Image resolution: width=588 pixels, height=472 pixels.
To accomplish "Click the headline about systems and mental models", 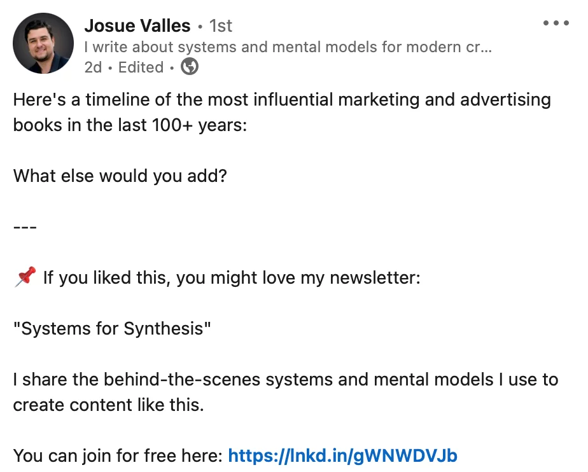I will (288, 47).
